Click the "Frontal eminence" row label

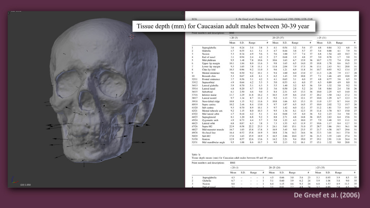[211, 79]
